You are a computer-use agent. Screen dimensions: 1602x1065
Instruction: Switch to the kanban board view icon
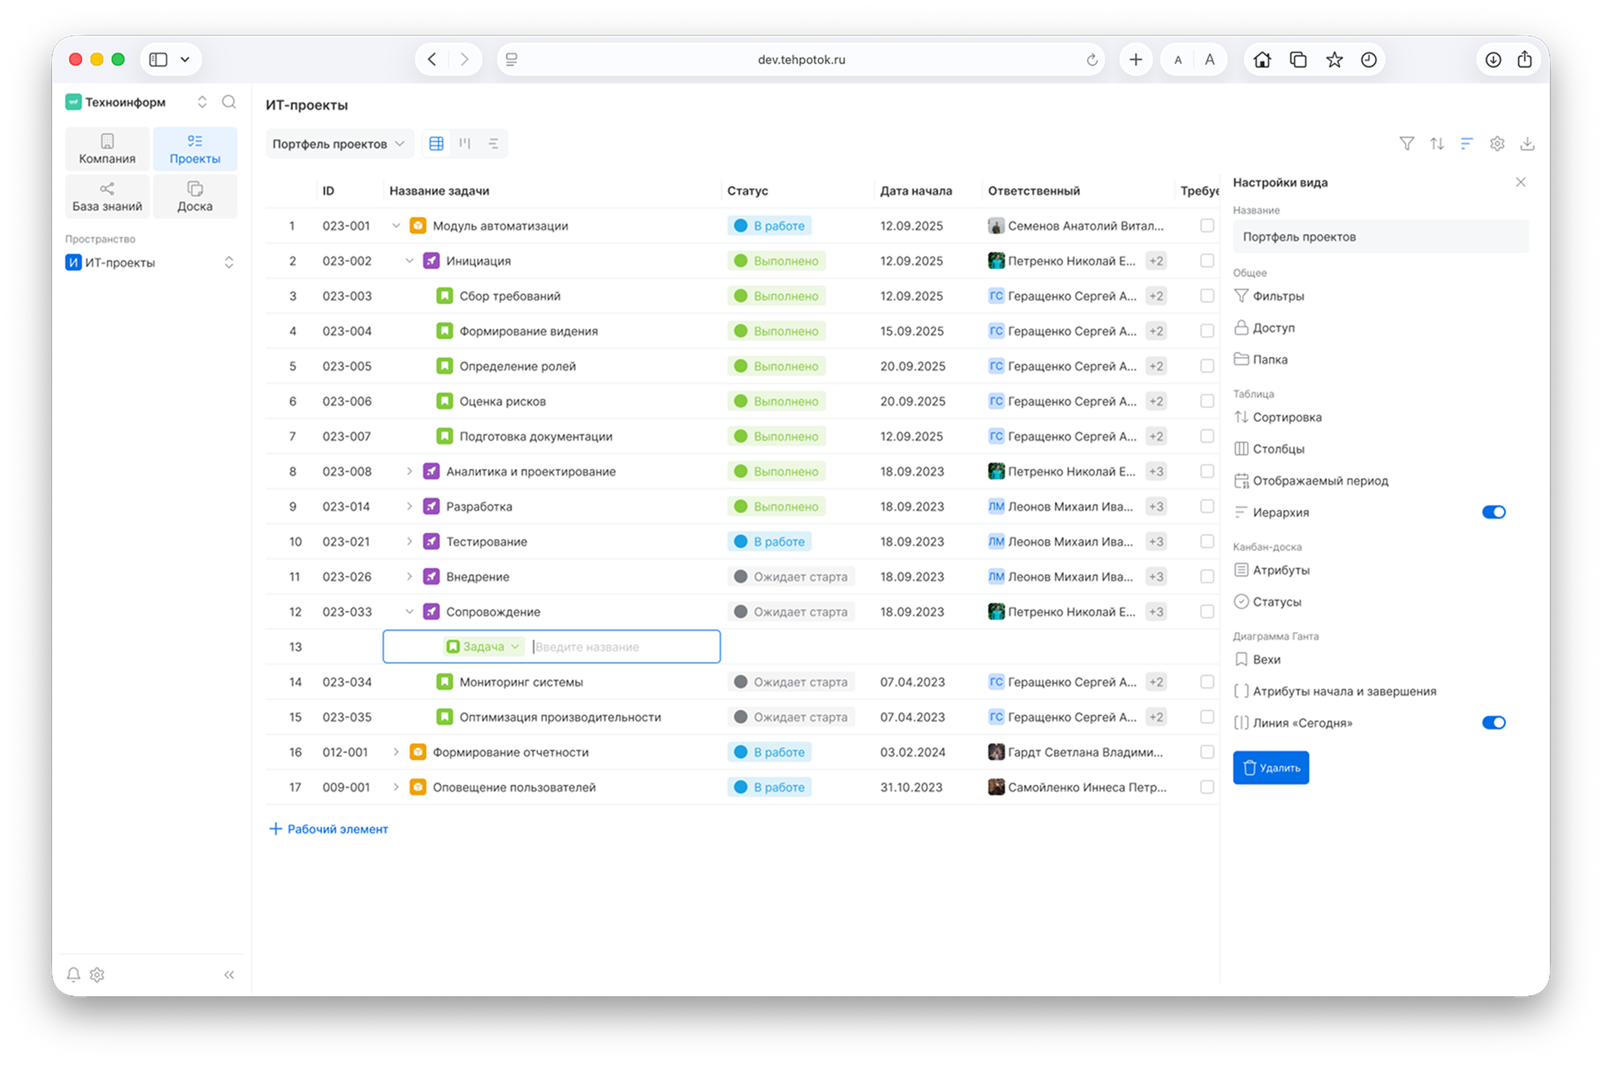(x=465, y=143)
